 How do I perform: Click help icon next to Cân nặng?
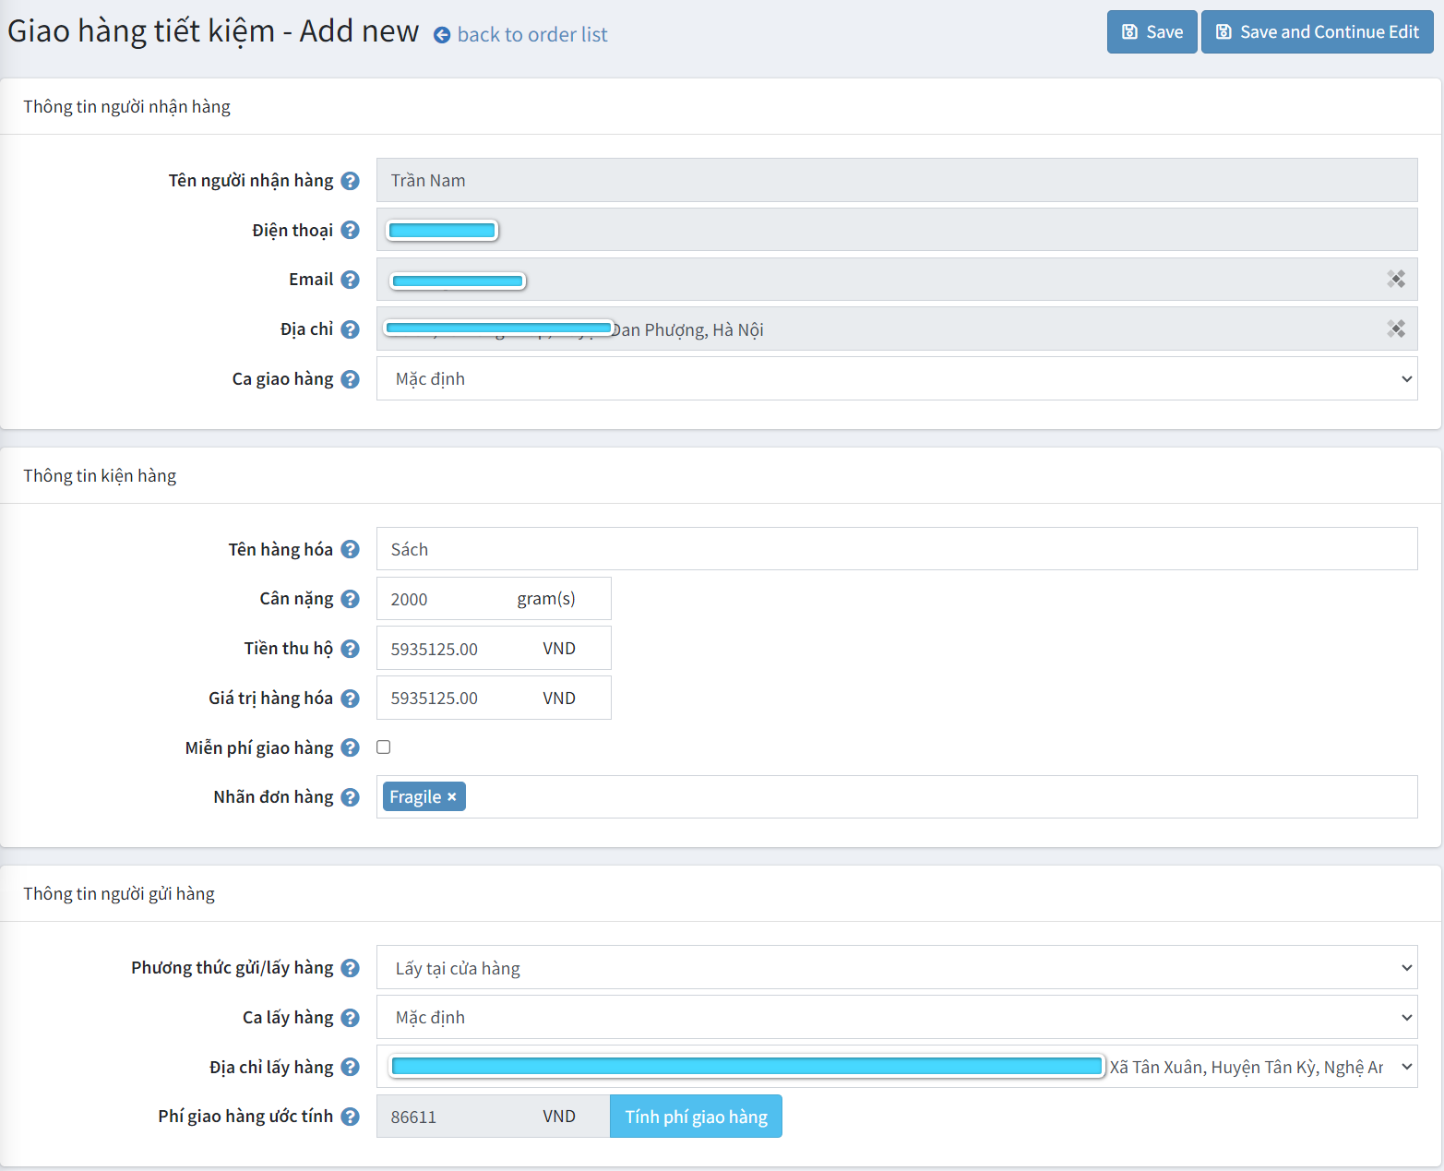coord(350,599)
